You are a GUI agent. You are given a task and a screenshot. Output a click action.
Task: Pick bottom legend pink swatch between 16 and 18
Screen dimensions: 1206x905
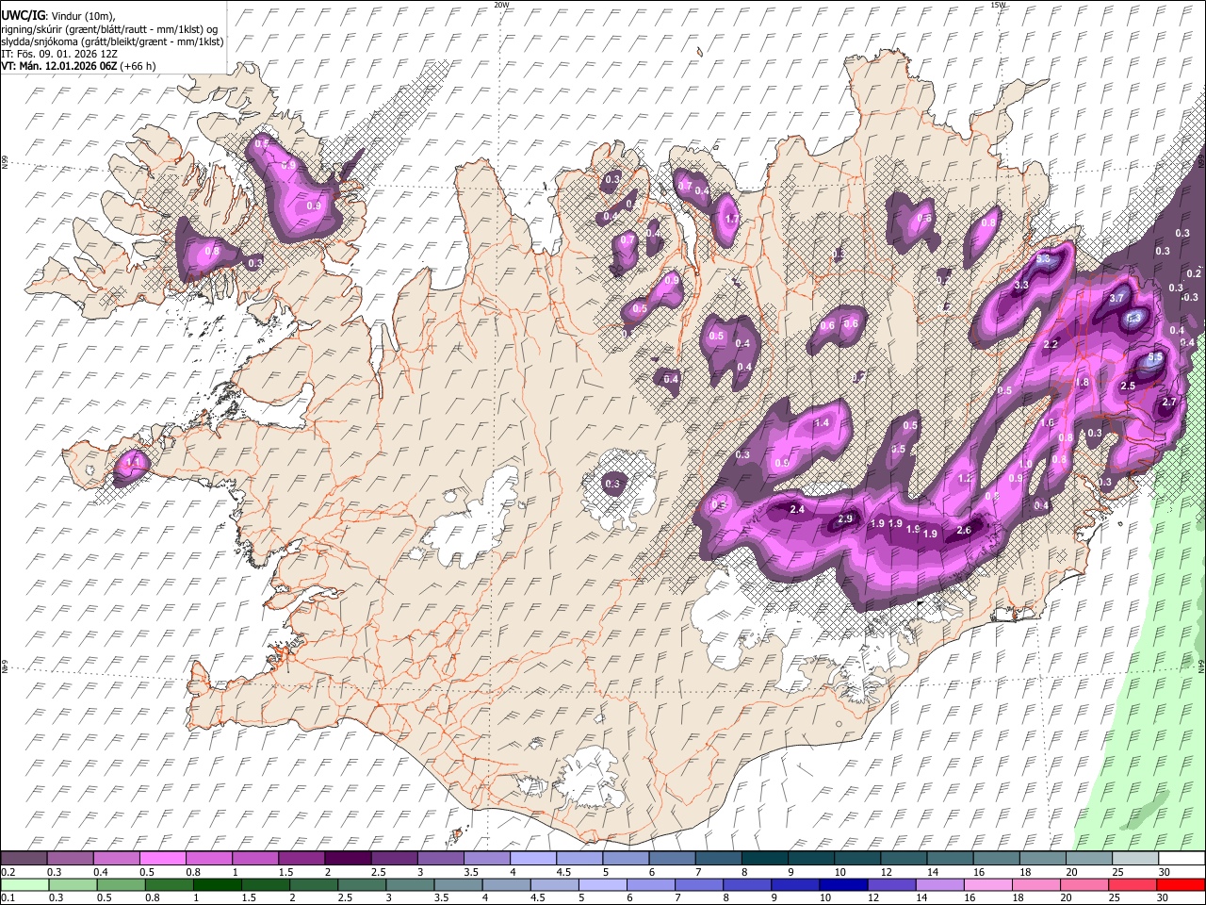[x=988, y=885]
